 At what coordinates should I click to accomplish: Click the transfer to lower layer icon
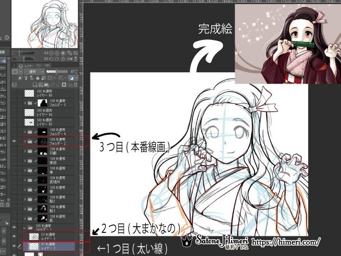[x=52, y=84]
